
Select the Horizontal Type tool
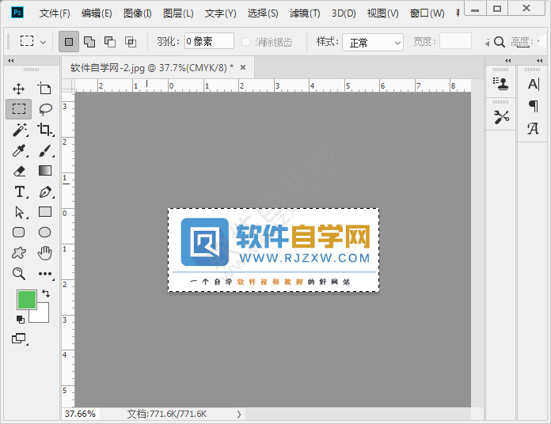pyautogui.click(x=20, y=191)
